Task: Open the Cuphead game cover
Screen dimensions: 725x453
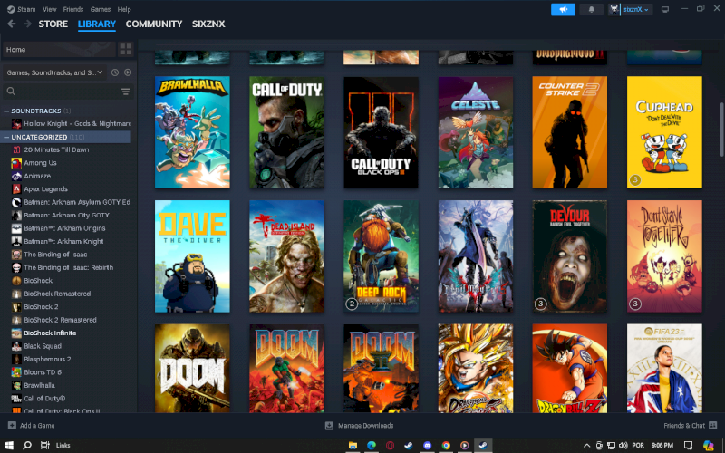Action: click(664, 132)
